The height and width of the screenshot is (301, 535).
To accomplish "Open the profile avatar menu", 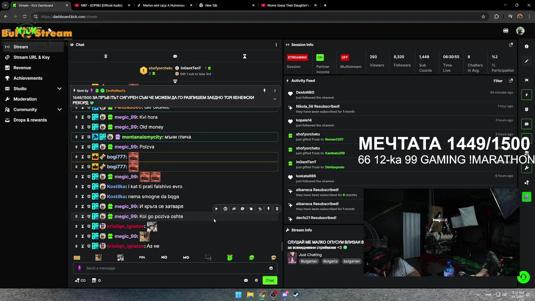I will point(520,31).
